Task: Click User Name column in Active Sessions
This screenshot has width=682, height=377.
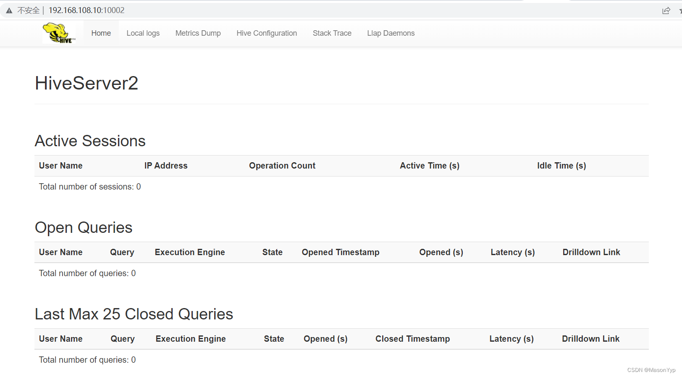Action: click(x=61, y=166)
